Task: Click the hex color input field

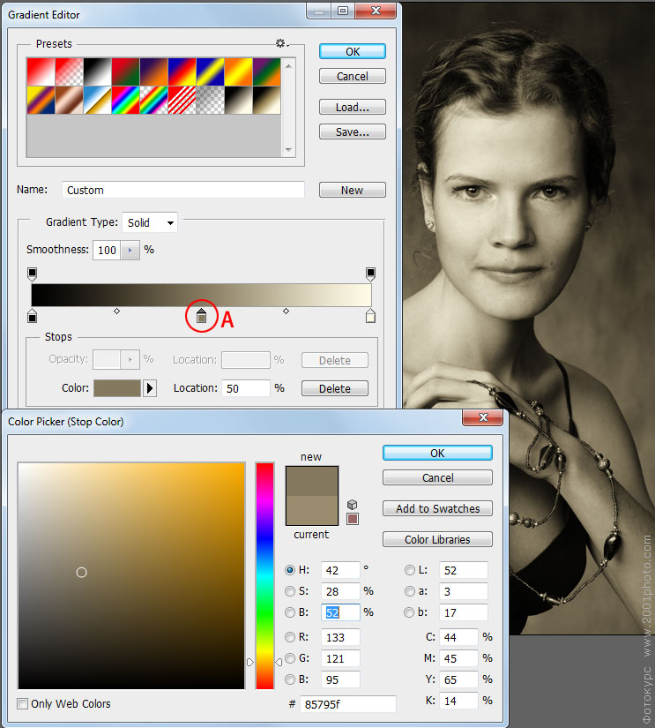Action: (x=348, y=704)
